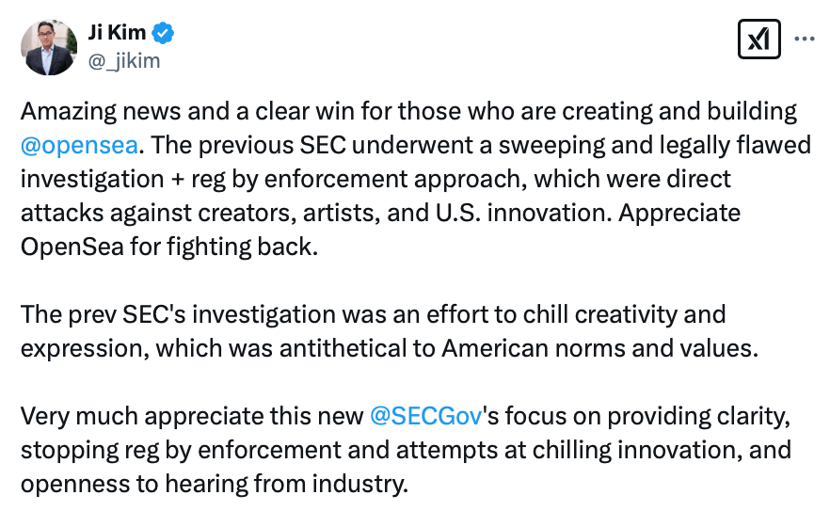This screenshot has width=830, height=511.
Task: Open the Grok AI icon
Action: click(x=758, y=39)
